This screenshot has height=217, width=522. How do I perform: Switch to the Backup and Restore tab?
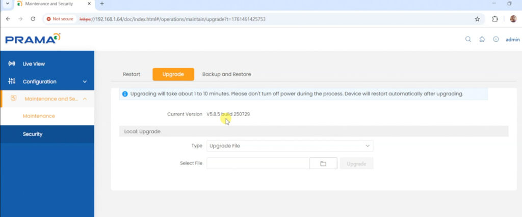[226, 74]
